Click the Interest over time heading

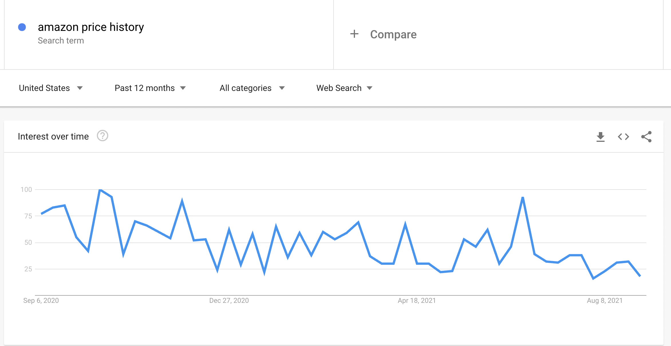click(x=53, y=136)
